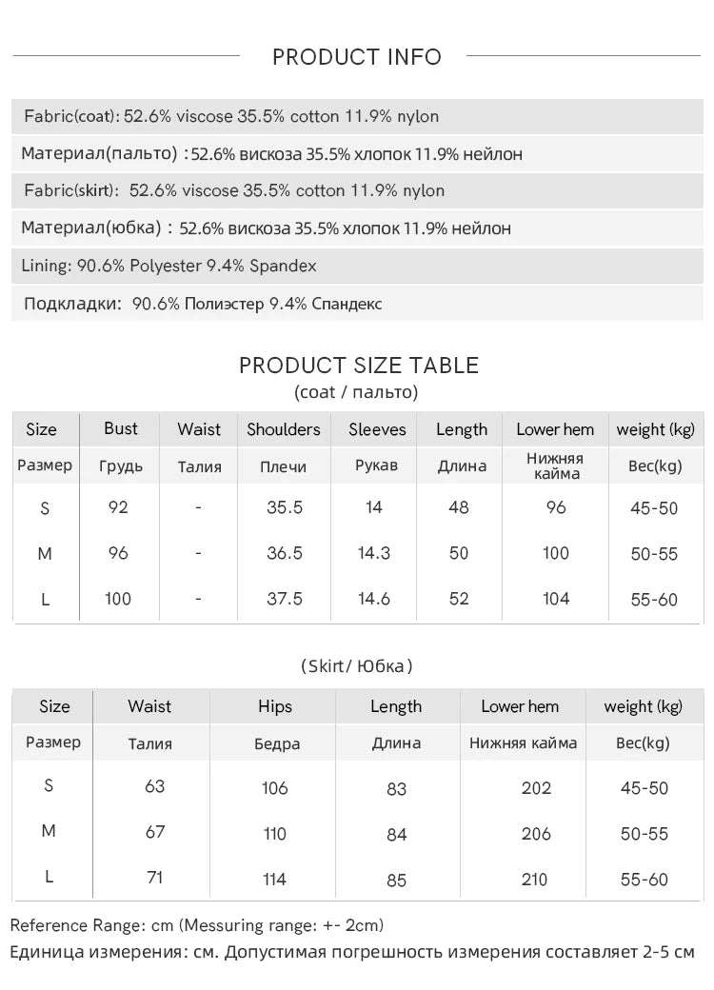Select the Fabric(skirt) composition row
Screen dimensions: 714x990
357,190
